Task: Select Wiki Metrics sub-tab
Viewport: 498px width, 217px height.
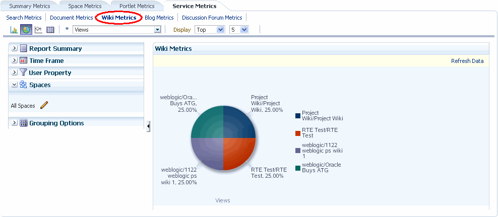Action: point(119,18)
